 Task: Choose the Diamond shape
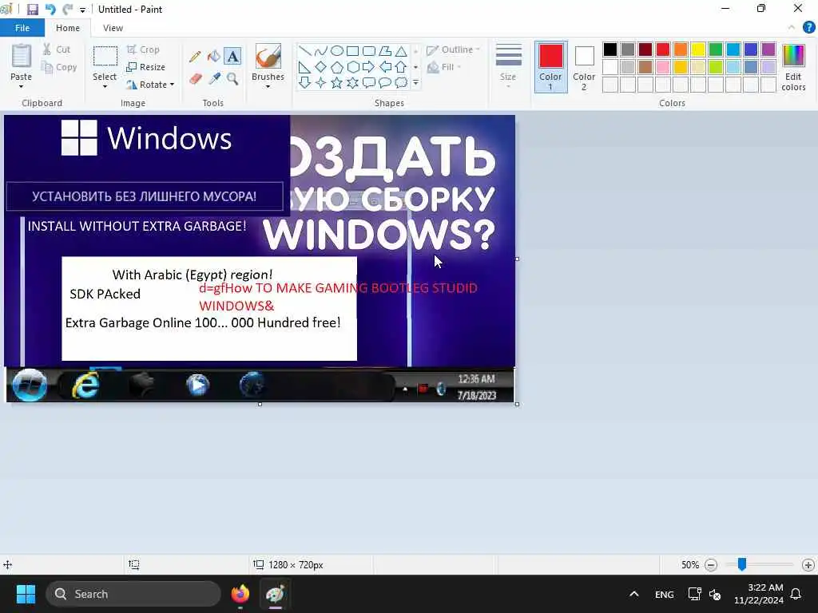(x=321, y=67)
